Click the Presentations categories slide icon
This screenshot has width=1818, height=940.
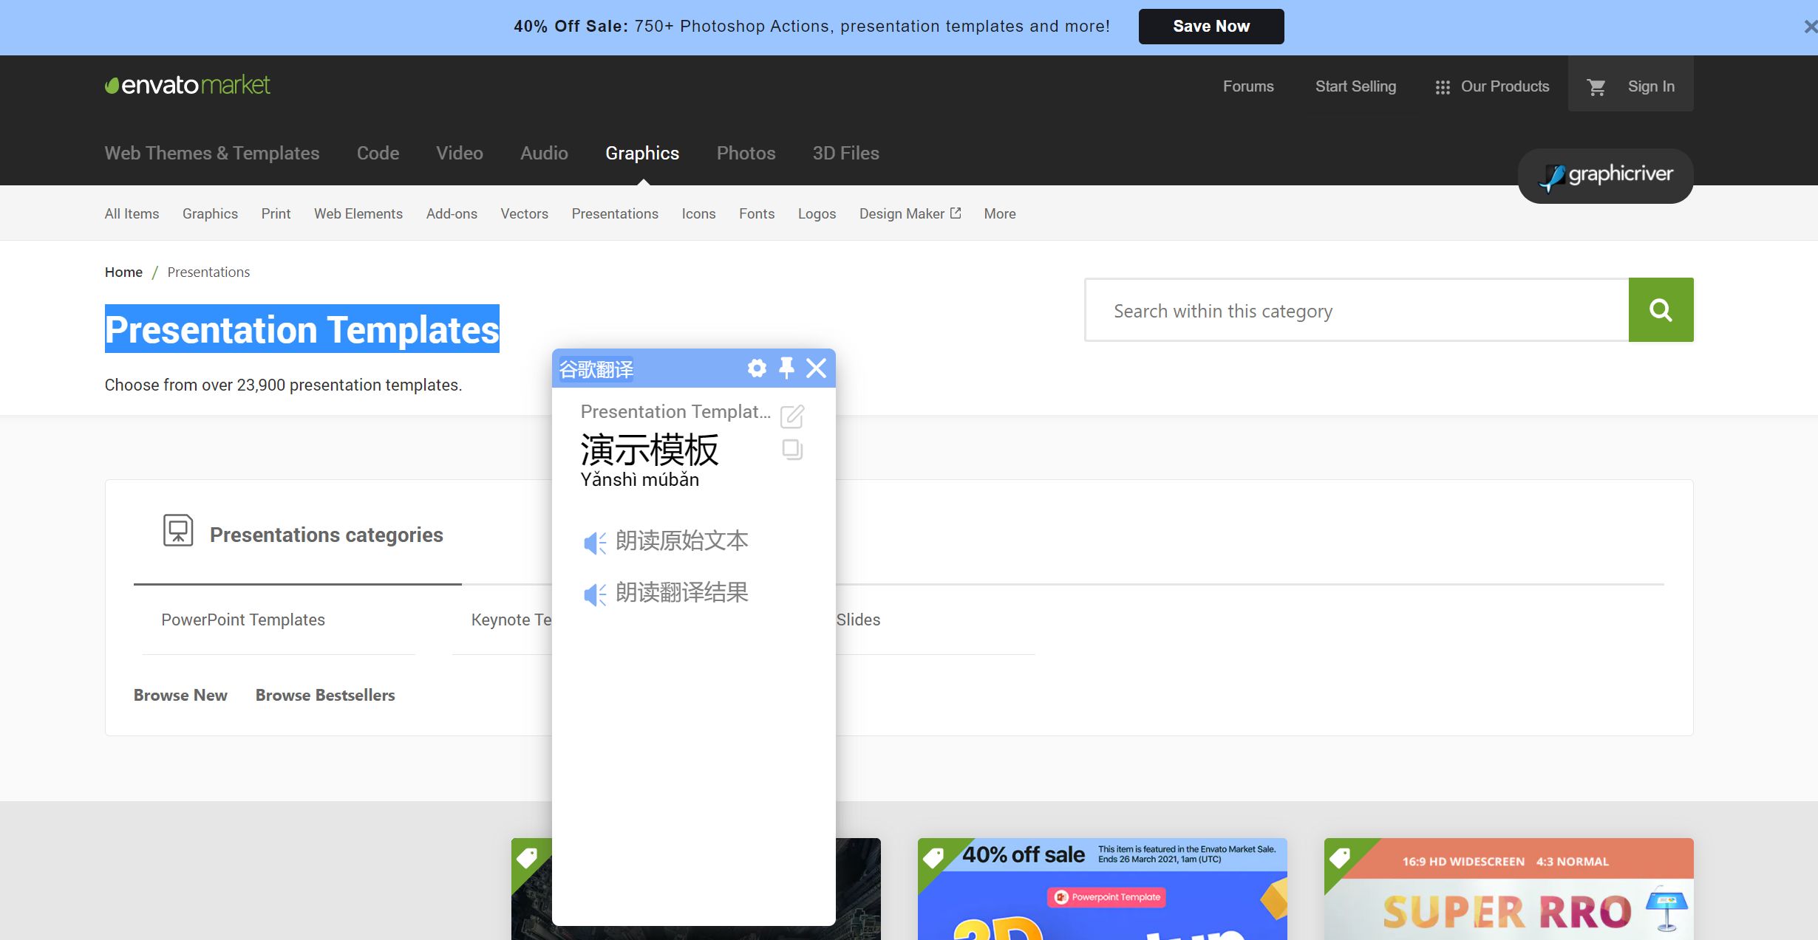[x=178, y=530]
